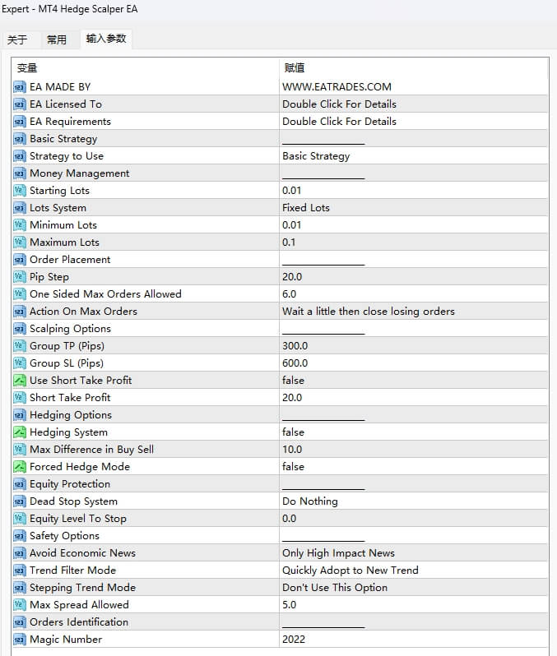Click the Lots System row icon
The image size is (557, 656).
(x=20, y=208)
